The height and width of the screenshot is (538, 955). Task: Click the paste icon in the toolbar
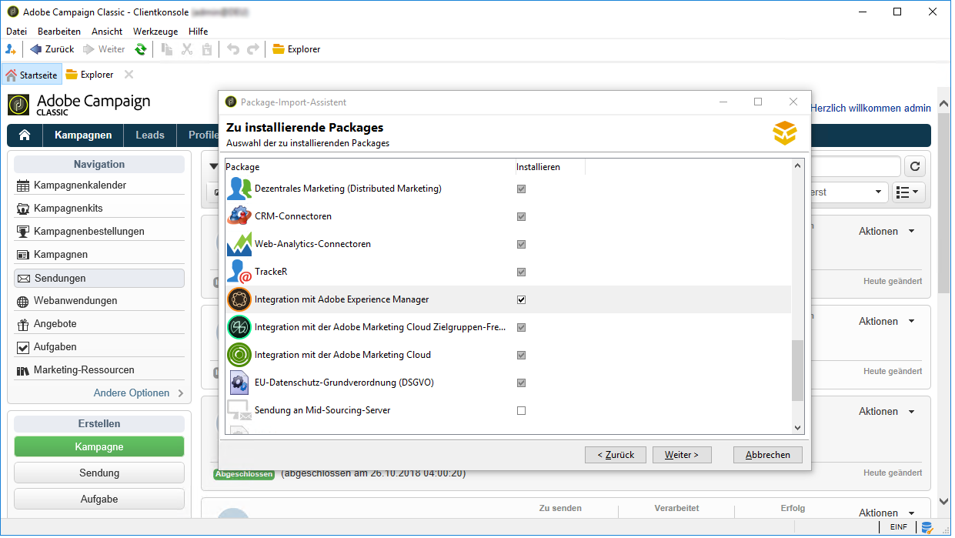pos(207,49)
